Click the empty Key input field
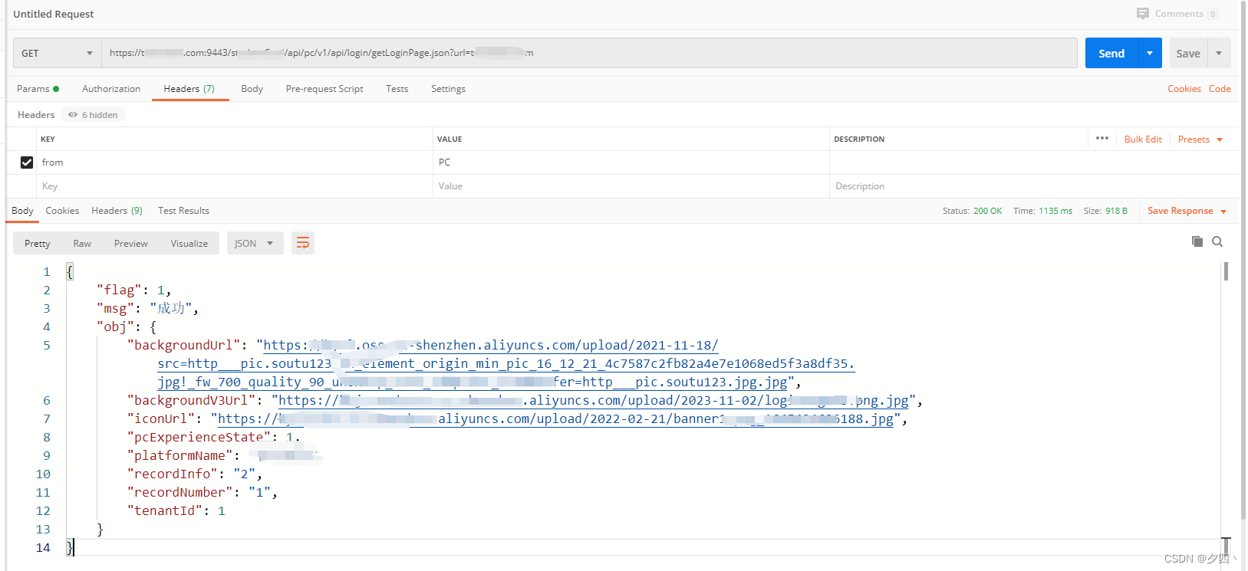This screenshot has height=571, width=1248. pos(235,186)
